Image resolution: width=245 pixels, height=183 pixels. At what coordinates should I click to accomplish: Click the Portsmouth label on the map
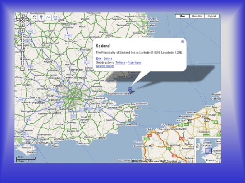(42, 143)
